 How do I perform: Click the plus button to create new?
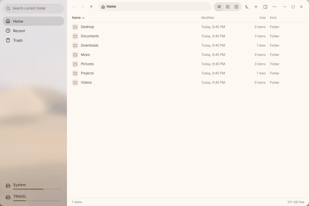pyautogui.click(x=256, y=7)
